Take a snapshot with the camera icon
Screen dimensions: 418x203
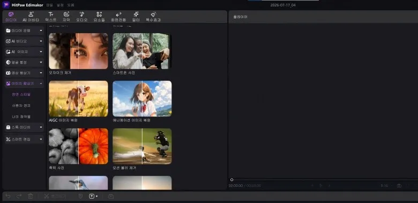click(x=399, y=186)
